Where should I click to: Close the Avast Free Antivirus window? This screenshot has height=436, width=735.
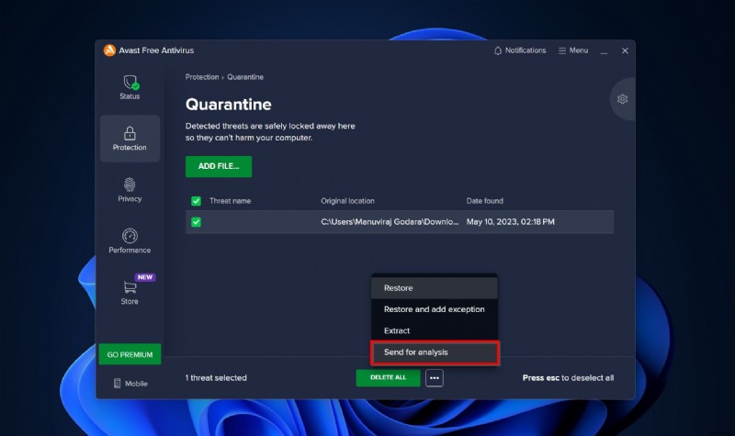[625, 50]
